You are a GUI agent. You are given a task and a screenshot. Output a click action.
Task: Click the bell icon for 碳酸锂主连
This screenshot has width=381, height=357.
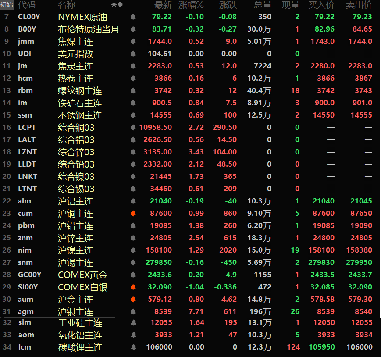(133, 347)
